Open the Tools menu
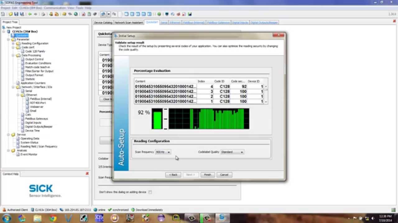 tap(80, 8)
